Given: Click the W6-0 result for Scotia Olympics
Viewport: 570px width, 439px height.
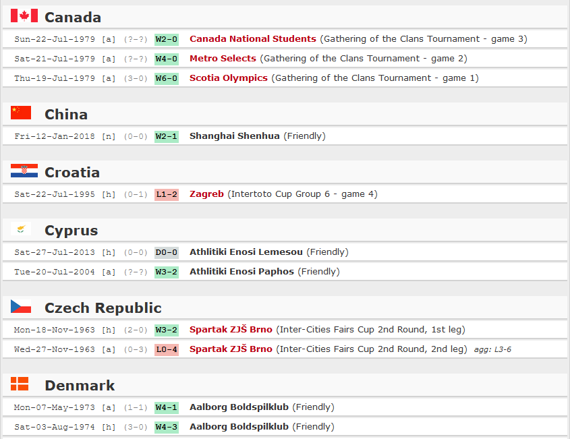Looking at the screenshot, I should click(167, 78).
